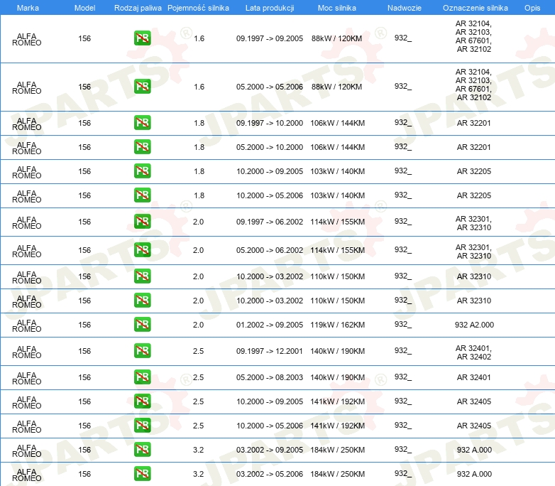Click fuel icon in 2.0 row 09.1997 -> 06.2002
Screen dimensions: 555x486
[142, 222]
